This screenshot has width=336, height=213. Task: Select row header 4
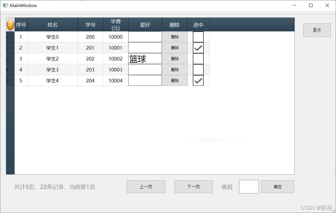pos(10,70)
